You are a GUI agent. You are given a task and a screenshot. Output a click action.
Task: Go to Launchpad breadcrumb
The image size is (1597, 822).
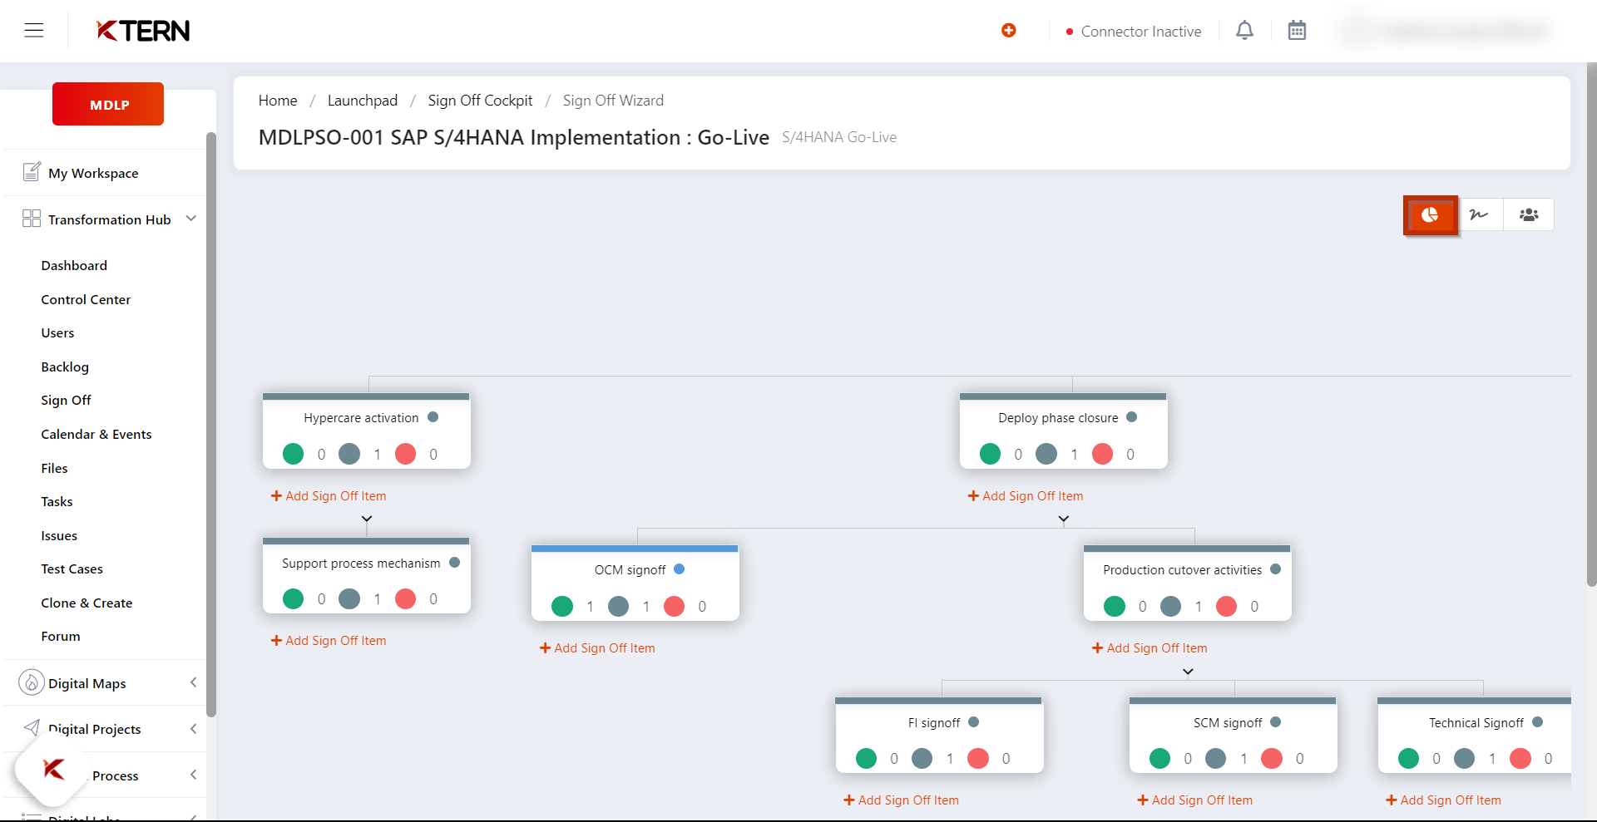coord(363,101)
